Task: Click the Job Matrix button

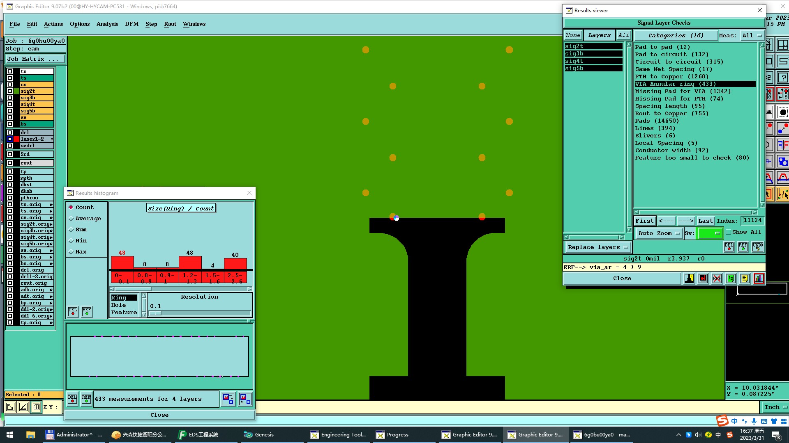Action: pos(35,59)
